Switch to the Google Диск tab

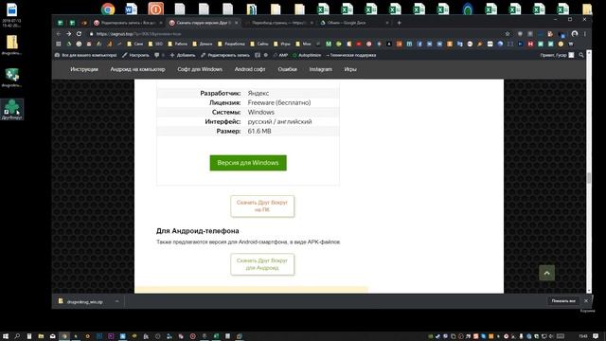click(353, 23)
